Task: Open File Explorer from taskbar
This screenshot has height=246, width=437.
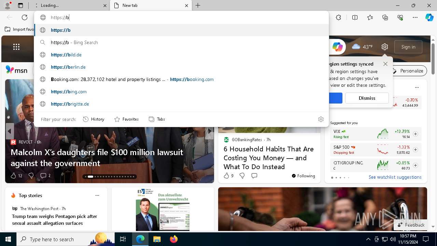Action: point(157,239)
